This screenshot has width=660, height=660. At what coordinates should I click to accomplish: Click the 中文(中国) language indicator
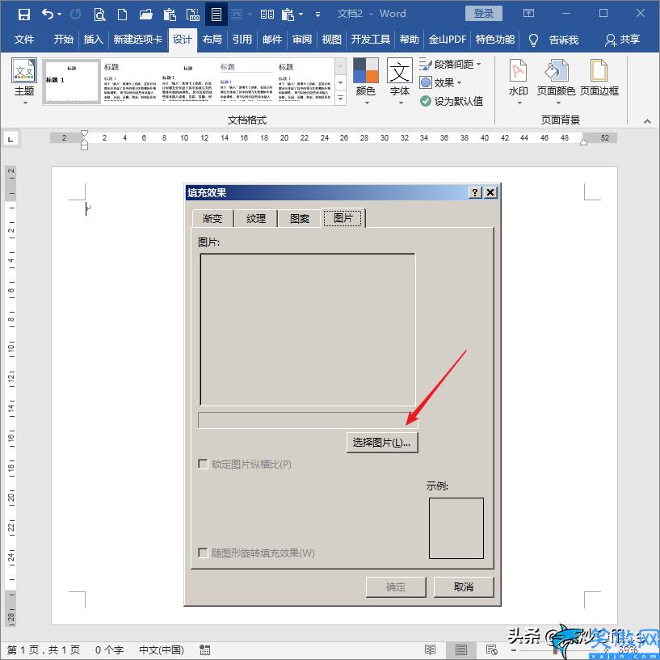coord(162,649)
